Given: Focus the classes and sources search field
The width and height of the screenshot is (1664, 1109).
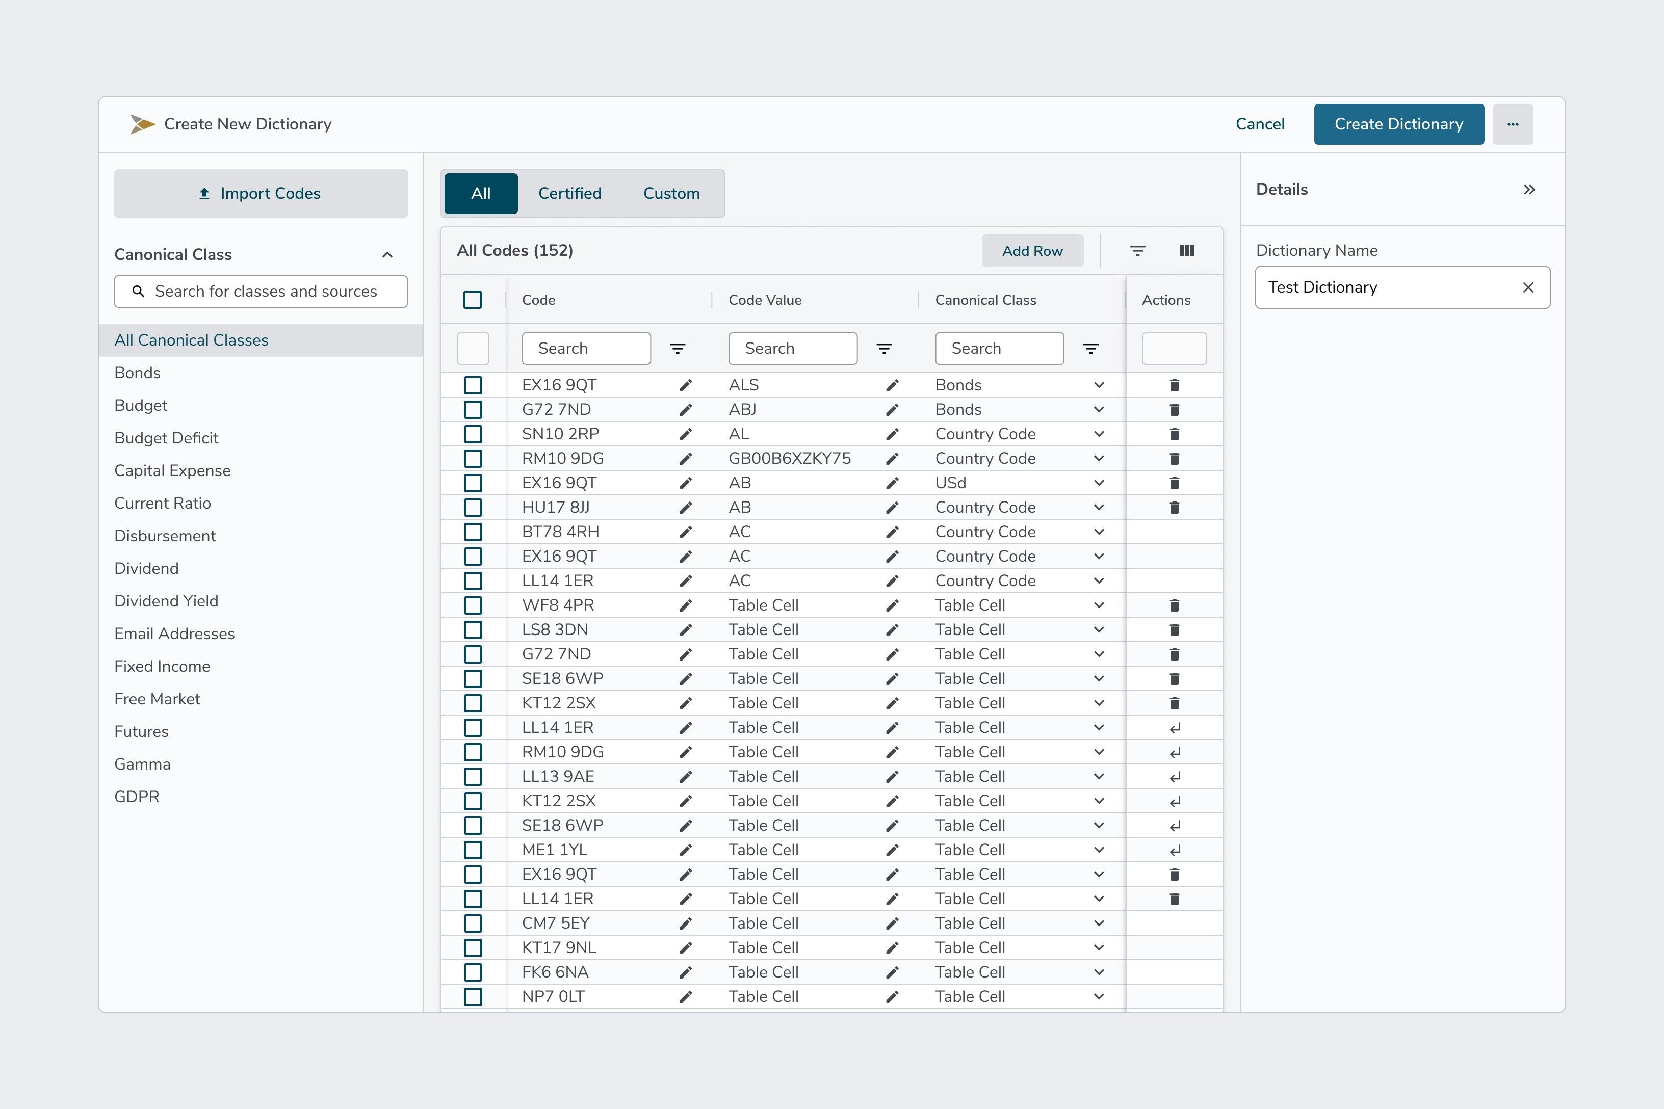Looking at the screenshot, I should [x=261, y=292].
